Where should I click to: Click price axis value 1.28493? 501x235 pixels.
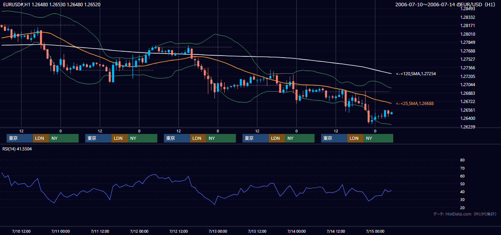(467, 9)
